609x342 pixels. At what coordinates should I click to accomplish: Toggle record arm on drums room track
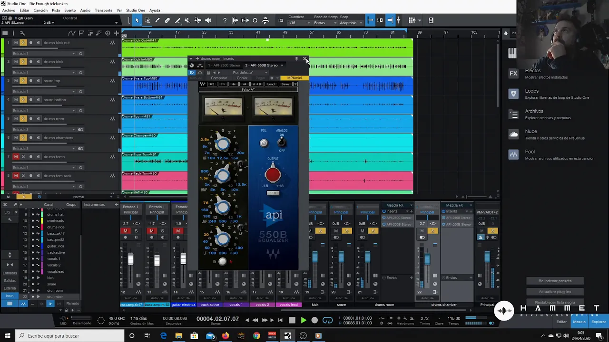[31, 119]
